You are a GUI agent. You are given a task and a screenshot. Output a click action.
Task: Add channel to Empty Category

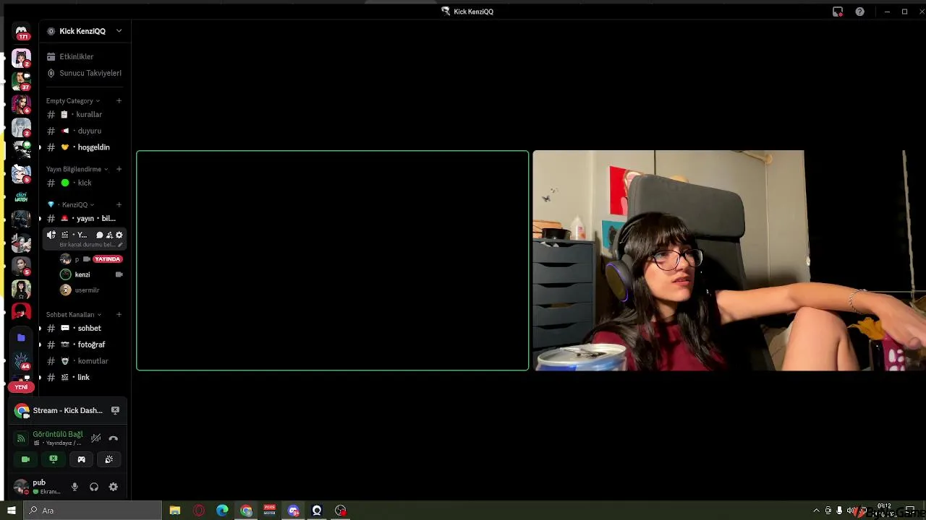point(119,101)
